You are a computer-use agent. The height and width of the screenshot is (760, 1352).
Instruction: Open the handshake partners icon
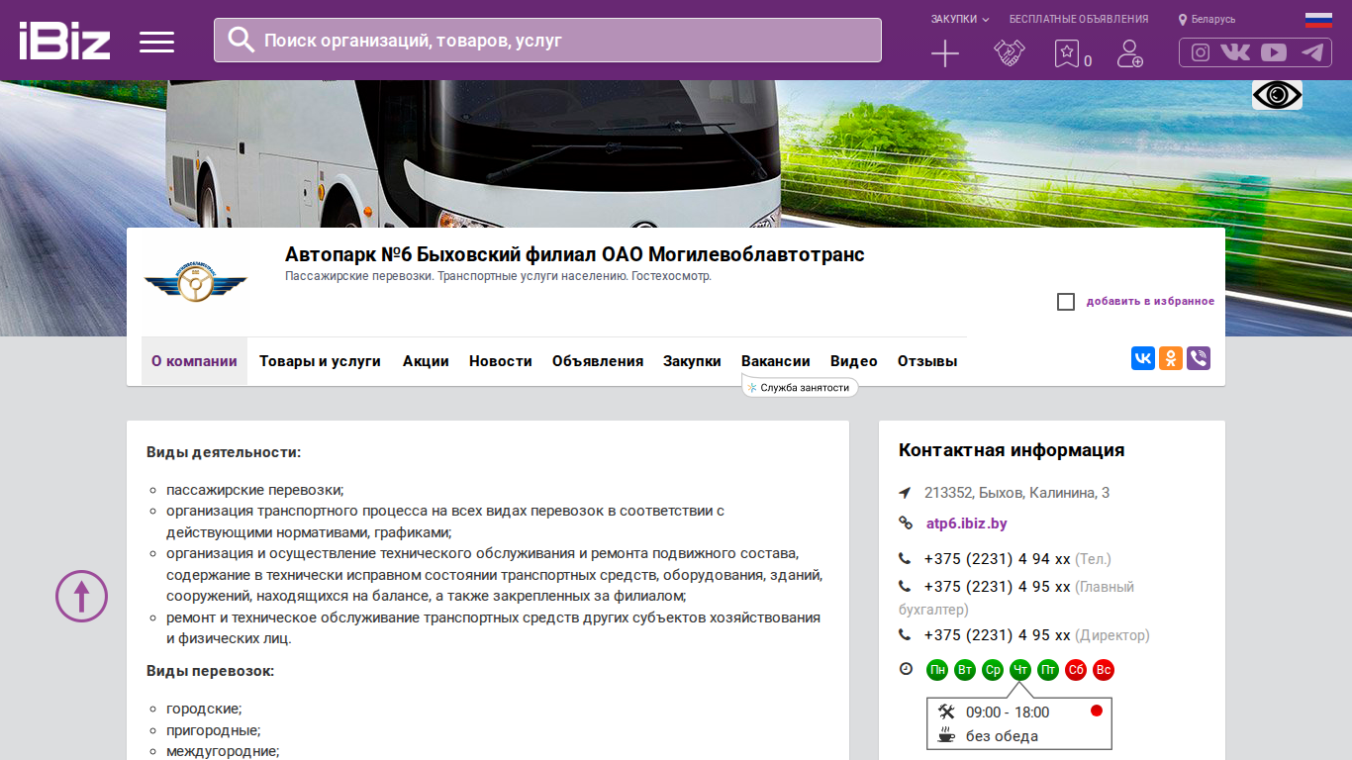[1010, 53]
